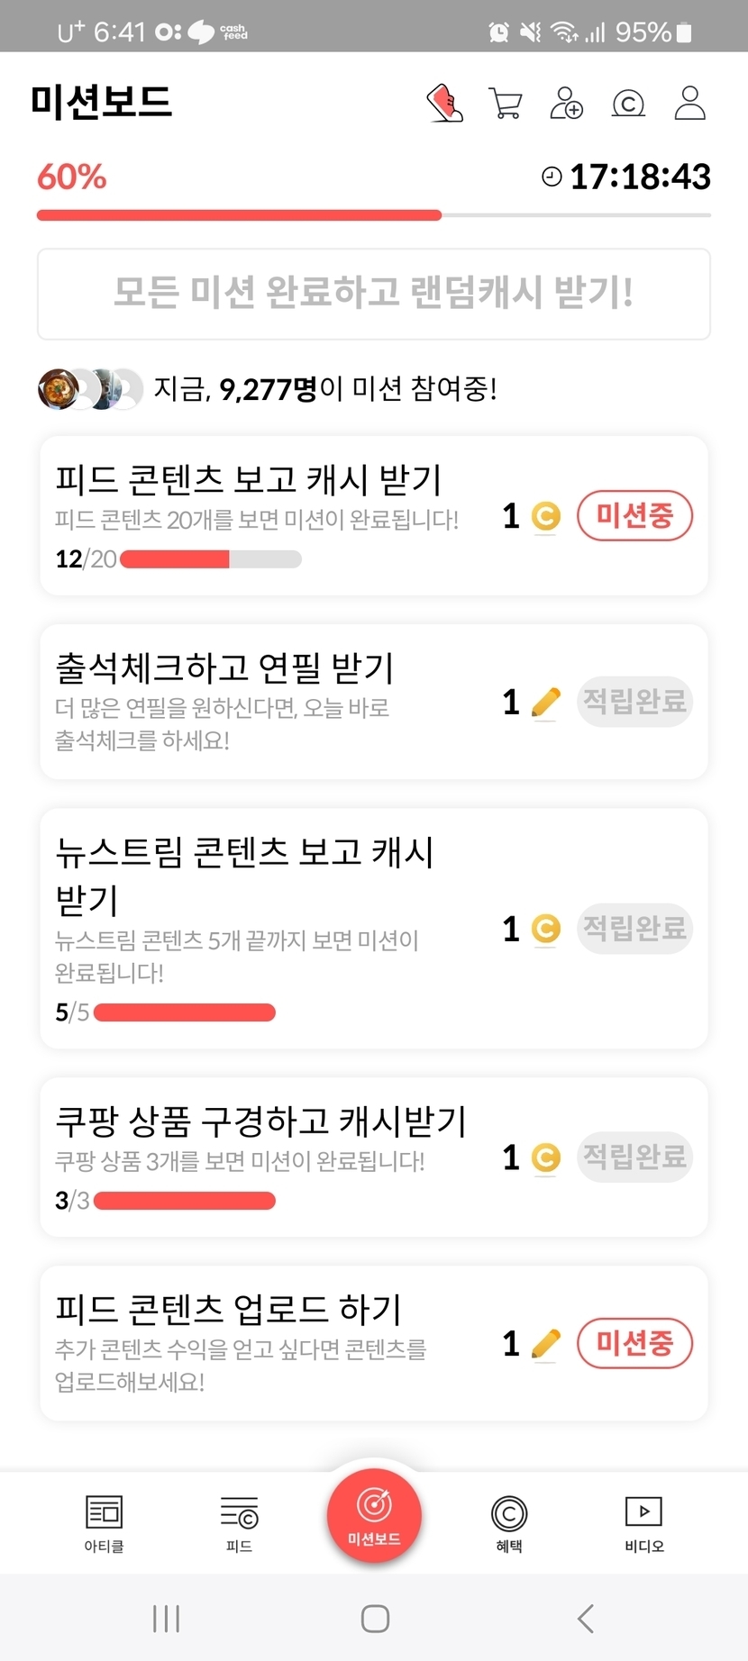
Task: Tap 미션중 button for 피드 콘텐츠 업로드 하기
Action: click(634, 1343)
